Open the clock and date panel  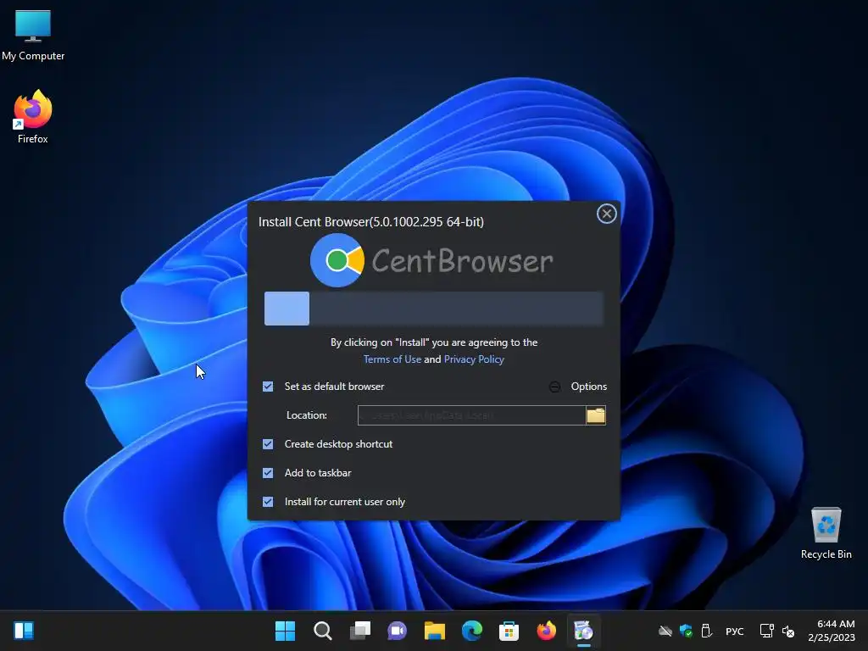[831, 631]
